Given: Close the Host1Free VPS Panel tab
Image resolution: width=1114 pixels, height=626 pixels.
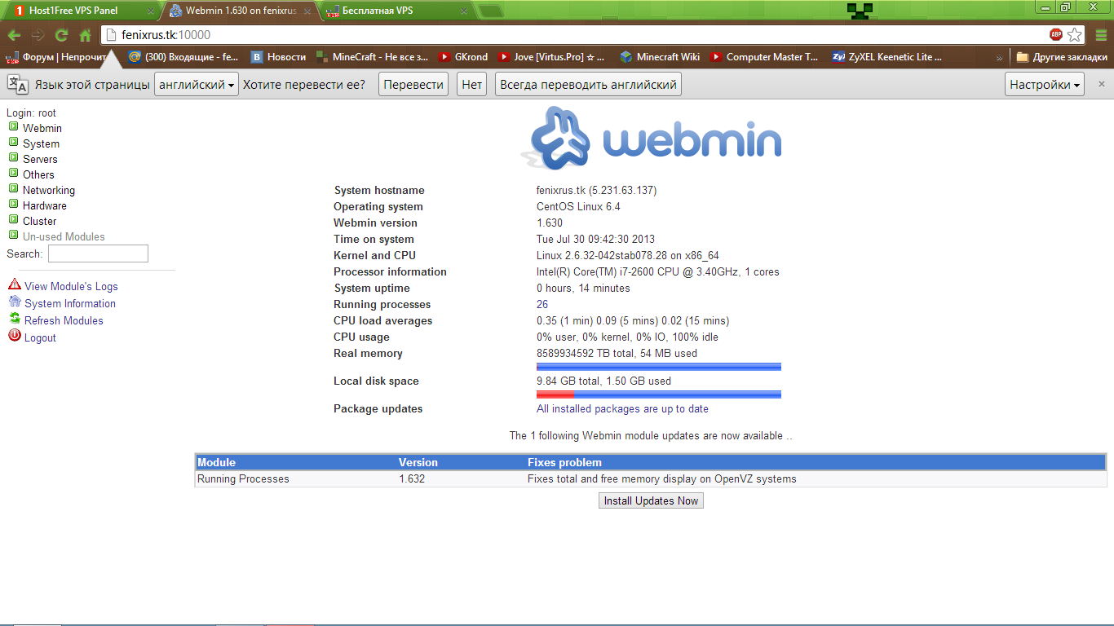Looking at the screenshot, I should click(150, 11).
